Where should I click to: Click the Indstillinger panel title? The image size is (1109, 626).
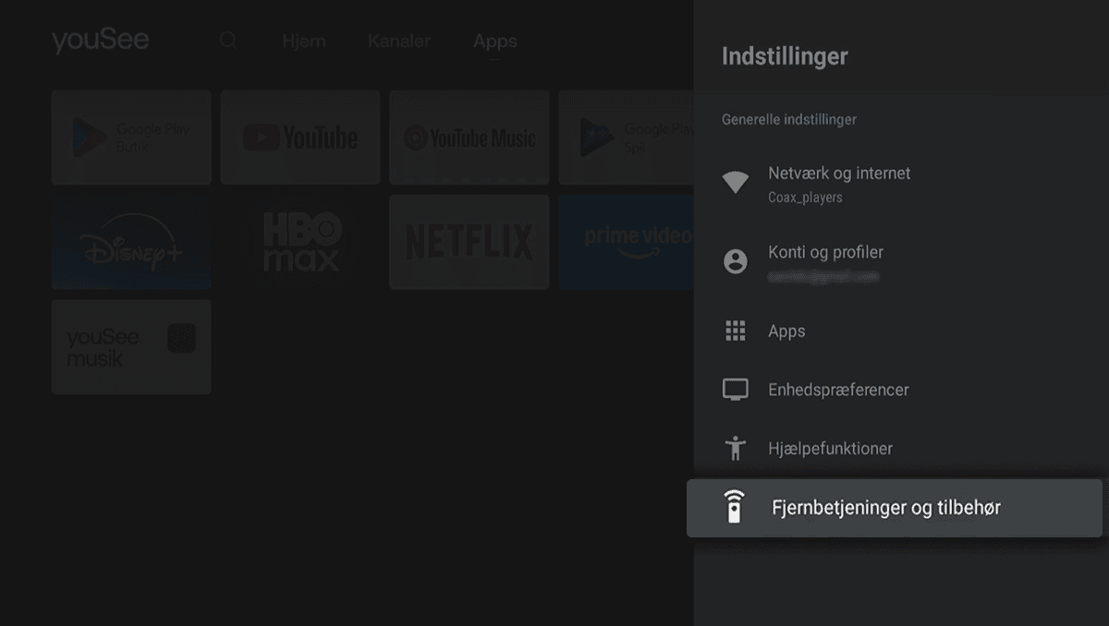(x=785, y=56)
